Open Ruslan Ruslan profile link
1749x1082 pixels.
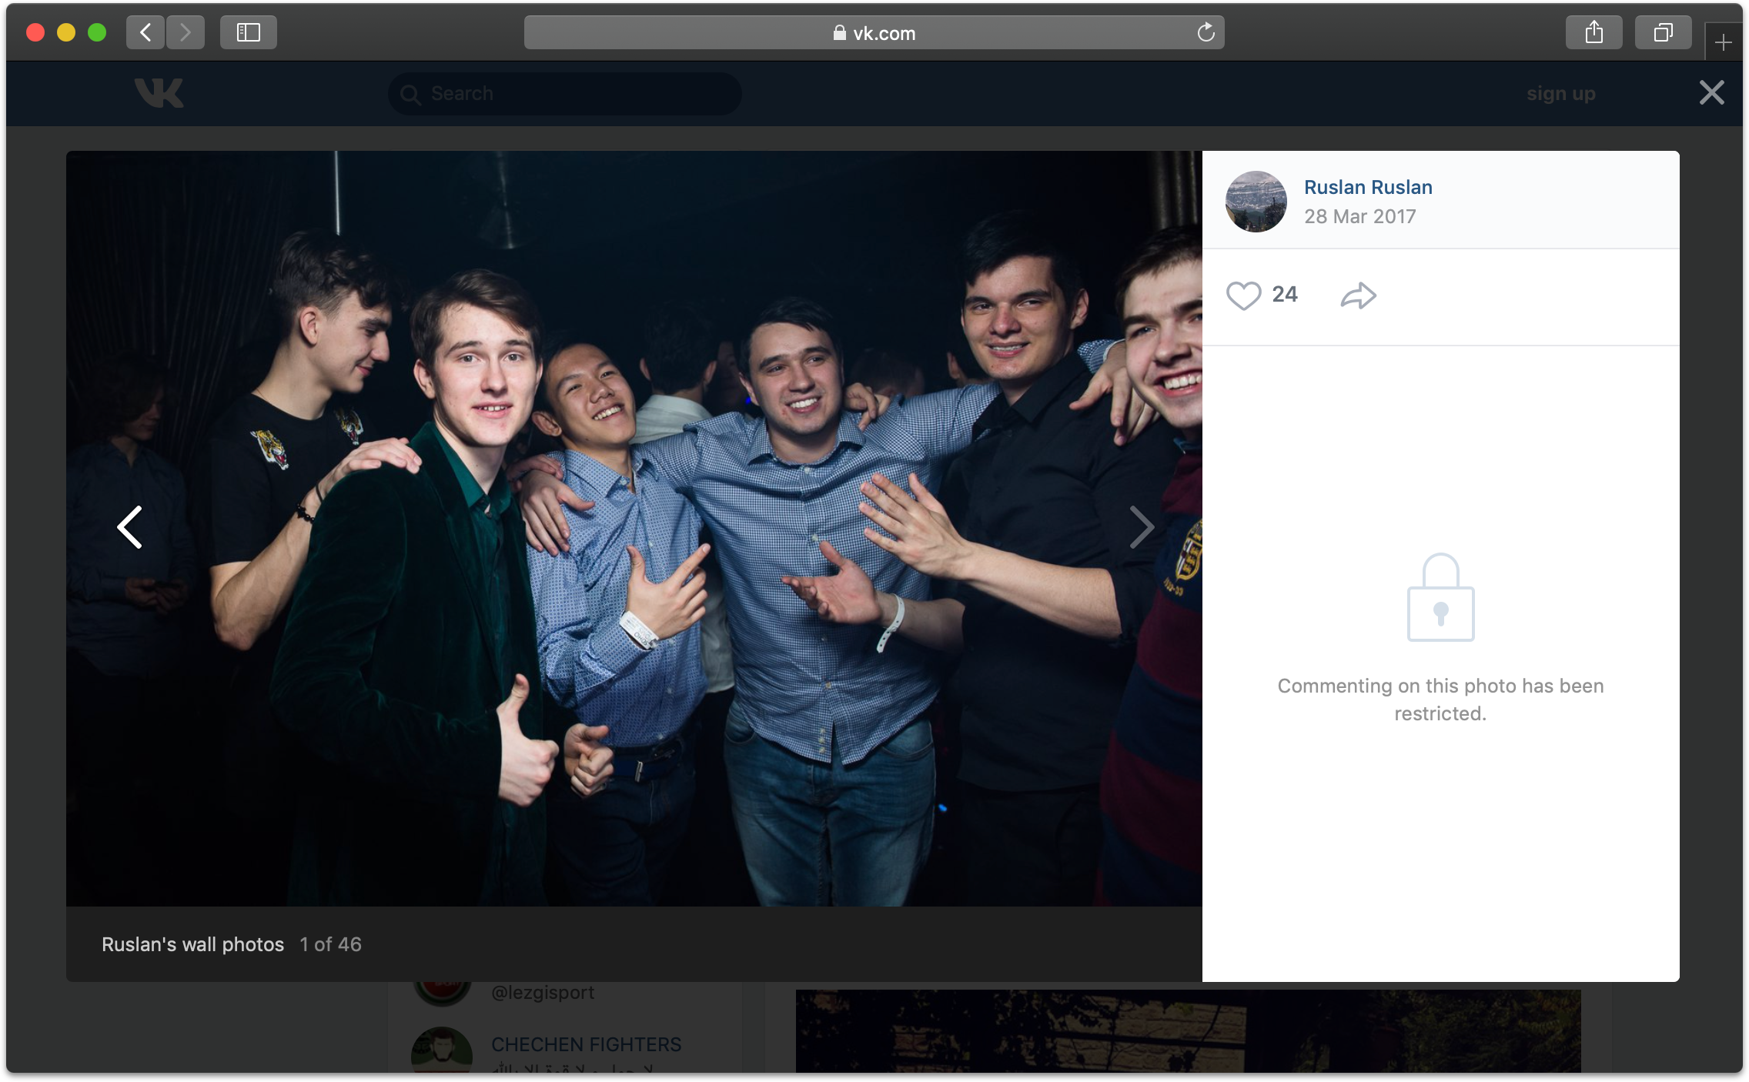click(1368, 187)
